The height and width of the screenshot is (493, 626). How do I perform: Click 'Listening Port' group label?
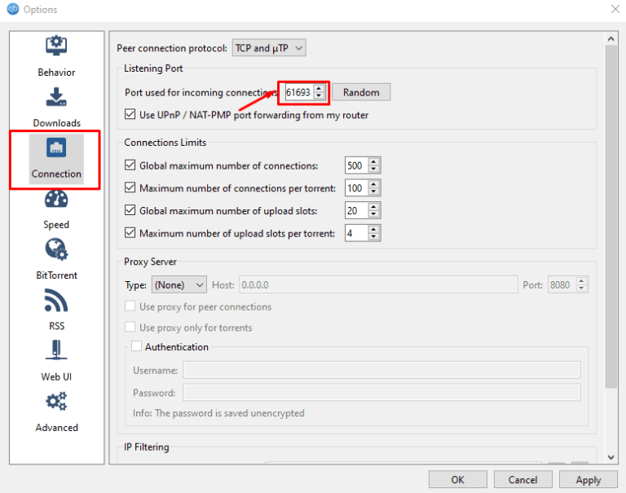[153, 68]
